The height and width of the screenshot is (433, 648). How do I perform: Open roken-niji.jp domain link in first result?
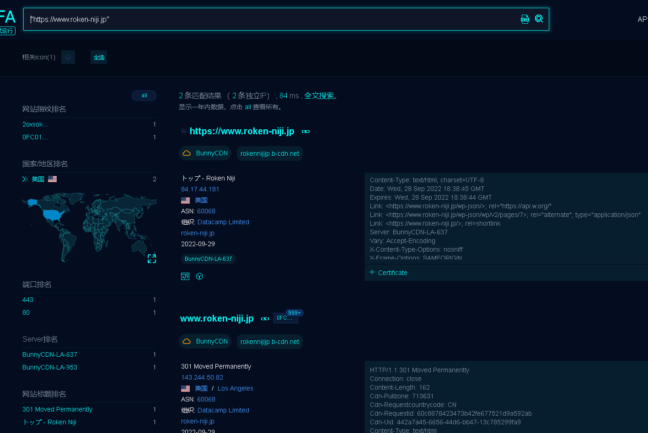click(x=198, y=233)
